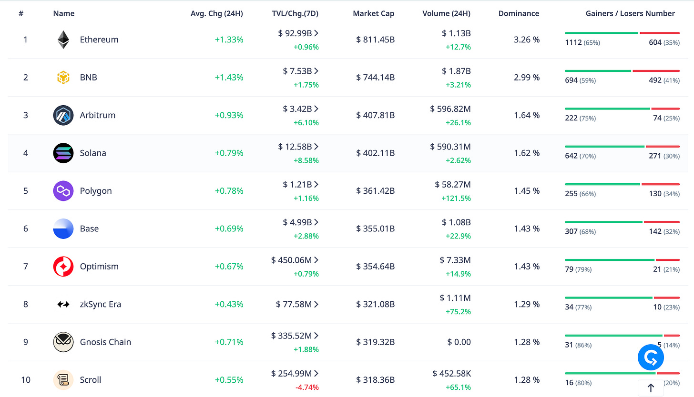The height and width of the screenshot is (397, 694).
Task: Click Ethereum gainers/losers progress bar
Action: pyautogui.click(x=622, y=33)
